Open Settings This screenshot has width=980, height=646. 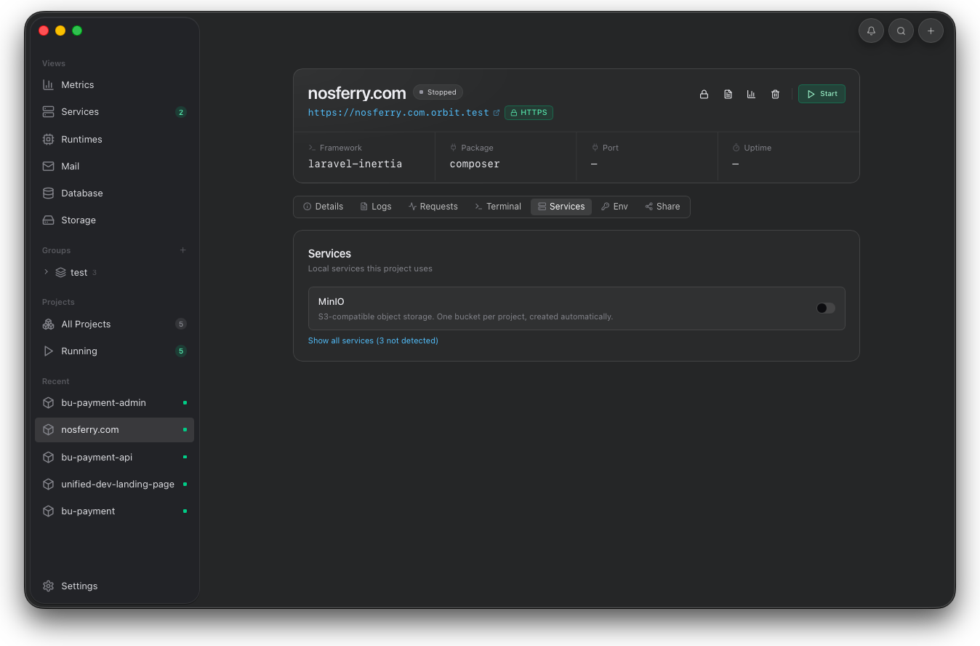tap(114, 586)
